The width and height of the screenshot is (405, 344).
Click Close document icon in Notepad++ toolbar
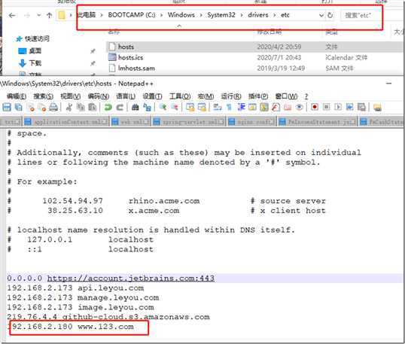coord(31,107)
